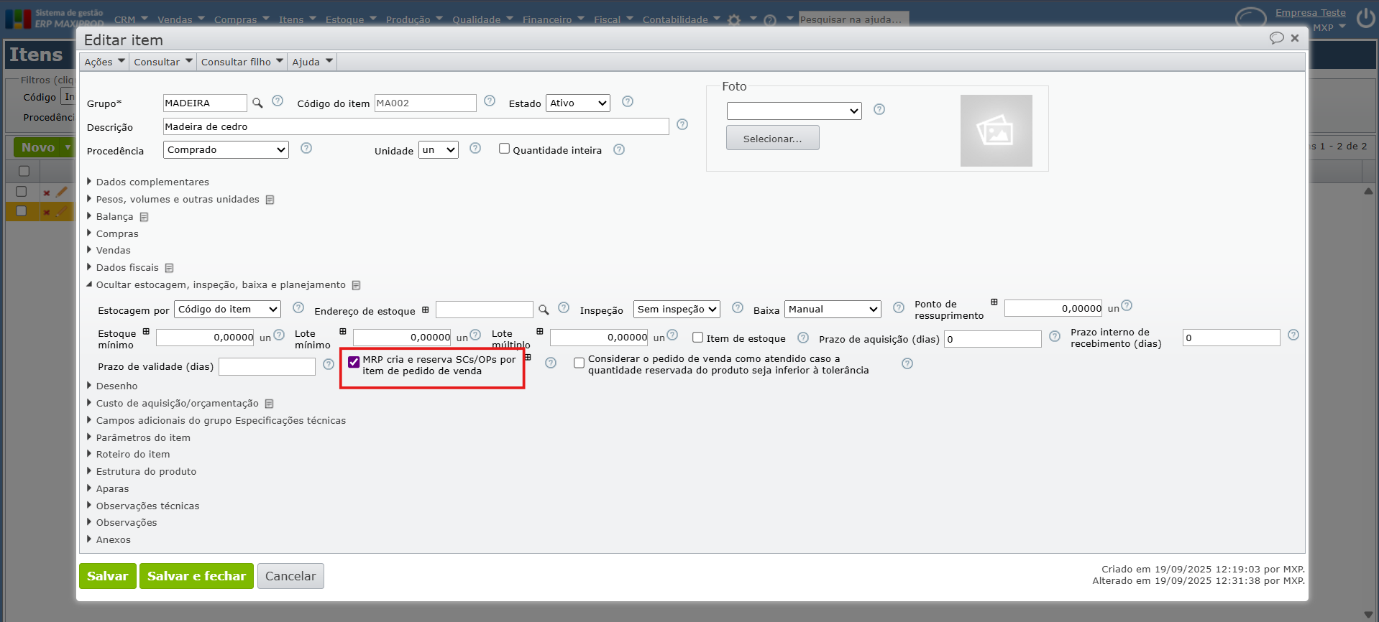Click help icon for Prazo de aquisição

(1055, 337)
